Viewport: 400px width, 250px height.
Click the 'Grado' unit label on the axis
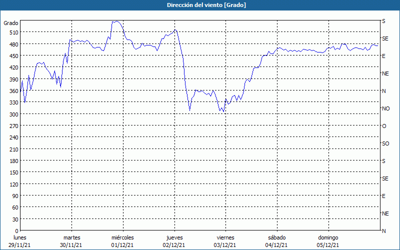pyautogui.click(x=11, y=23)
